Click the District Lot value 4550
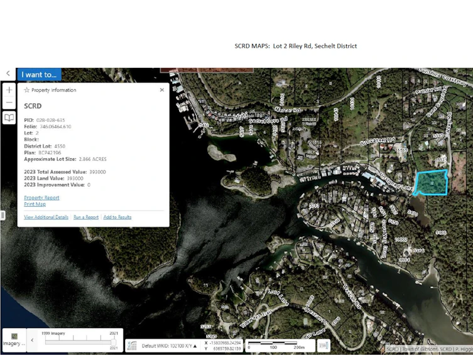Viewport: 473px width, 355px height. (x=60, y=146)
